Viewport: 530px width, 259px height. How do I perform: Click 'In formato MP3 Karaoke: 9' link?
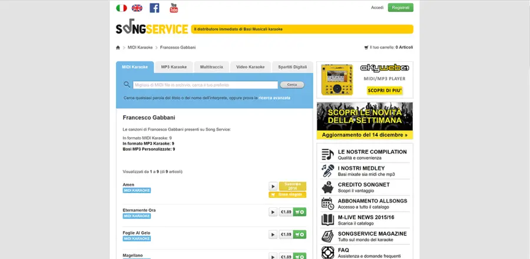coord(148,144)
